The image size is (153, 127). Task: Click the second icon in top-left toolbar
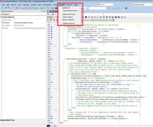(6, 8)
